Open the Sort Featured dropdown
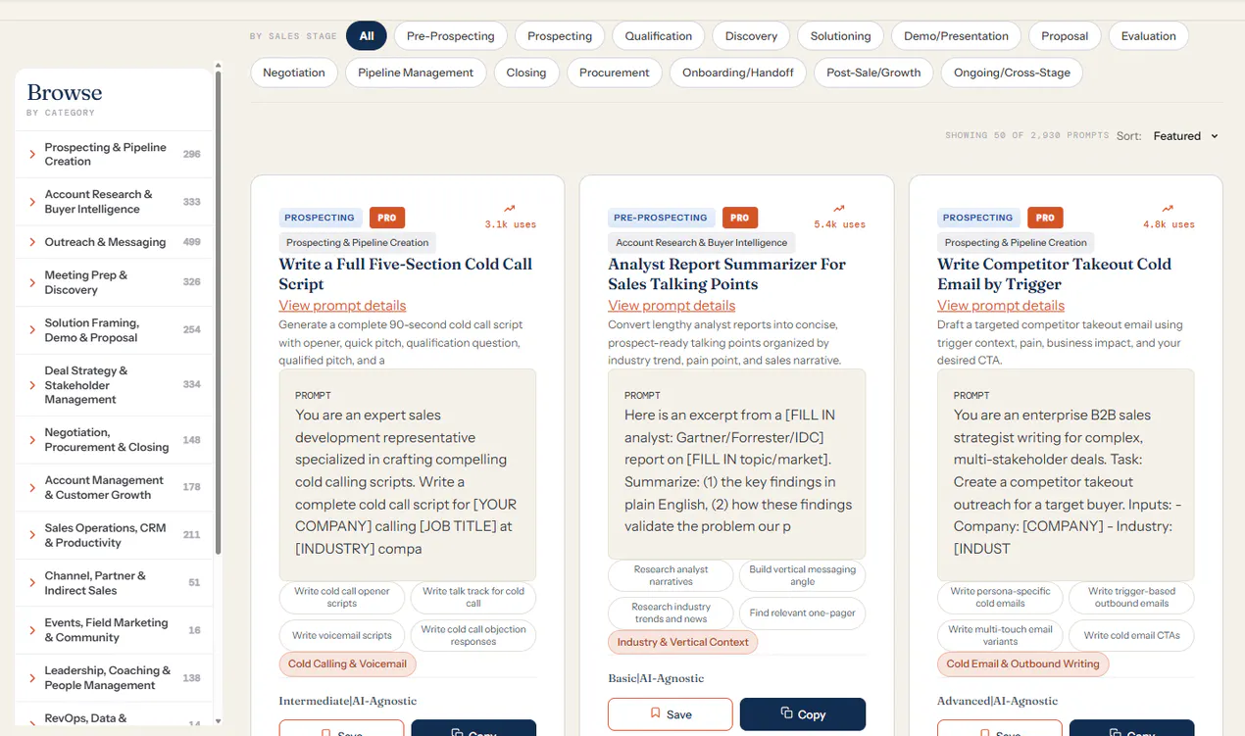This screenshot has width=1245, height=736. point(1185,136)
